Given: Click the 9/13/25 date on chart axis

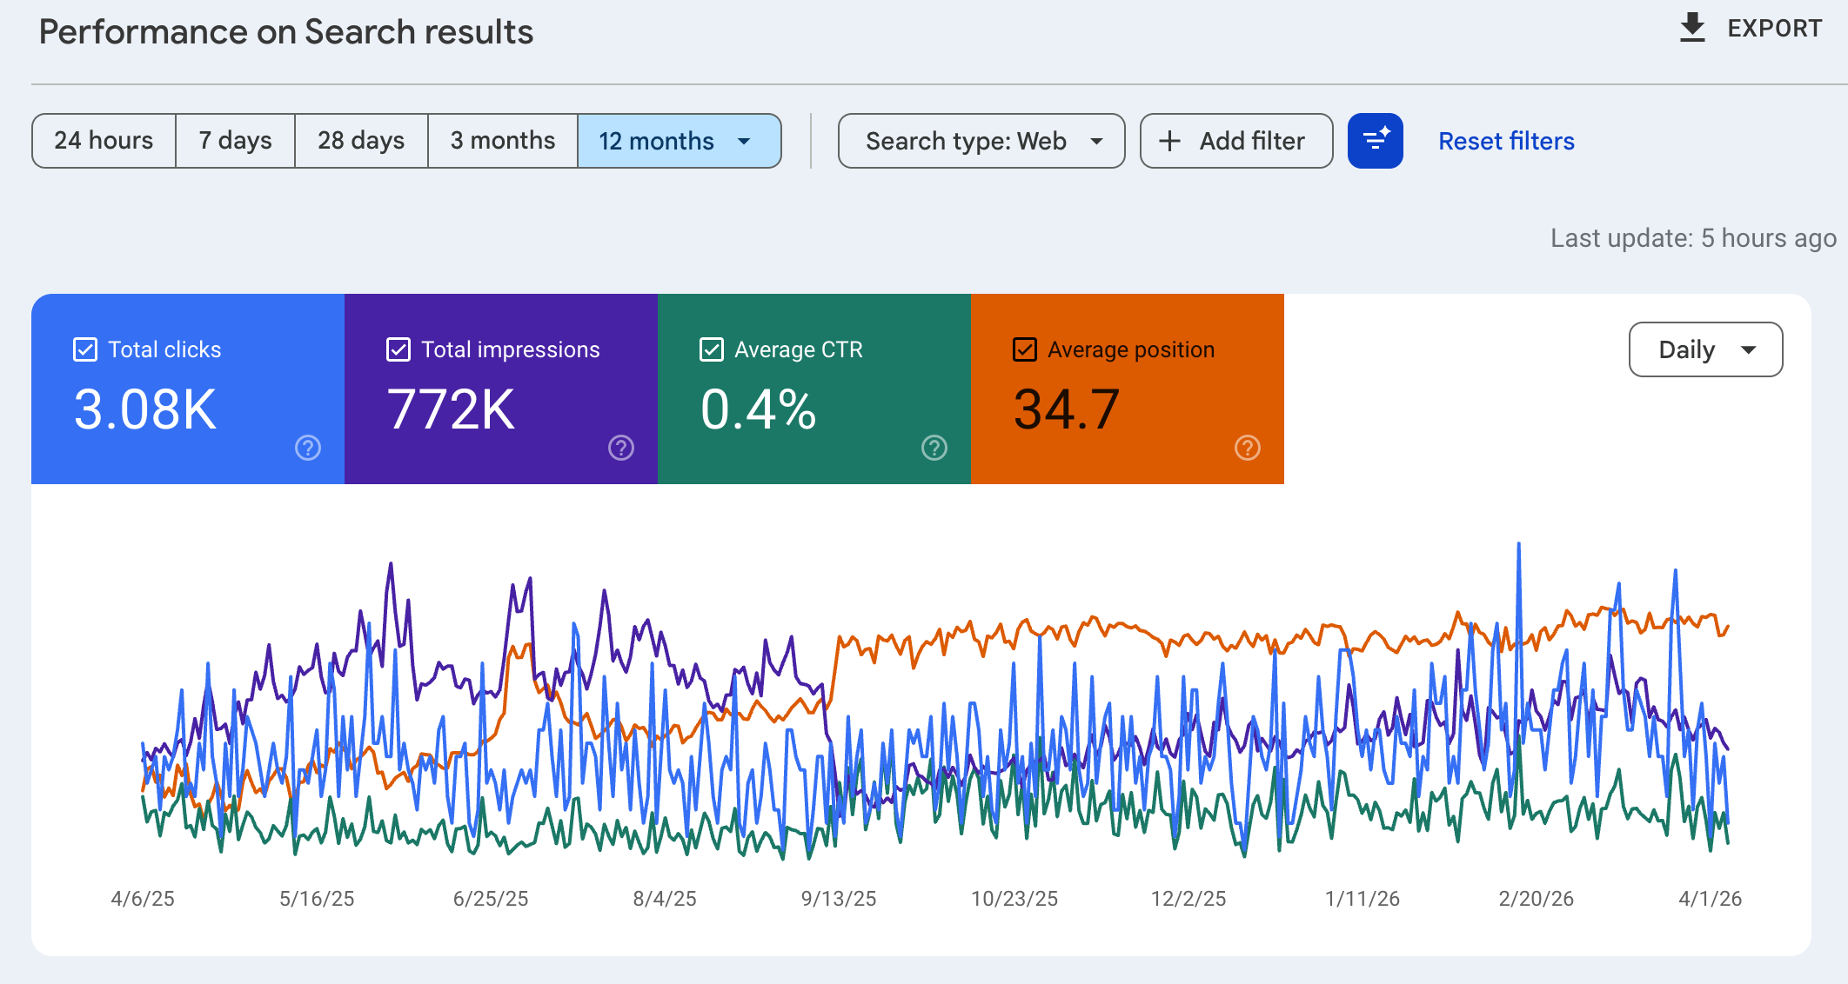Looking at the screenshot, I should [839, 899].
